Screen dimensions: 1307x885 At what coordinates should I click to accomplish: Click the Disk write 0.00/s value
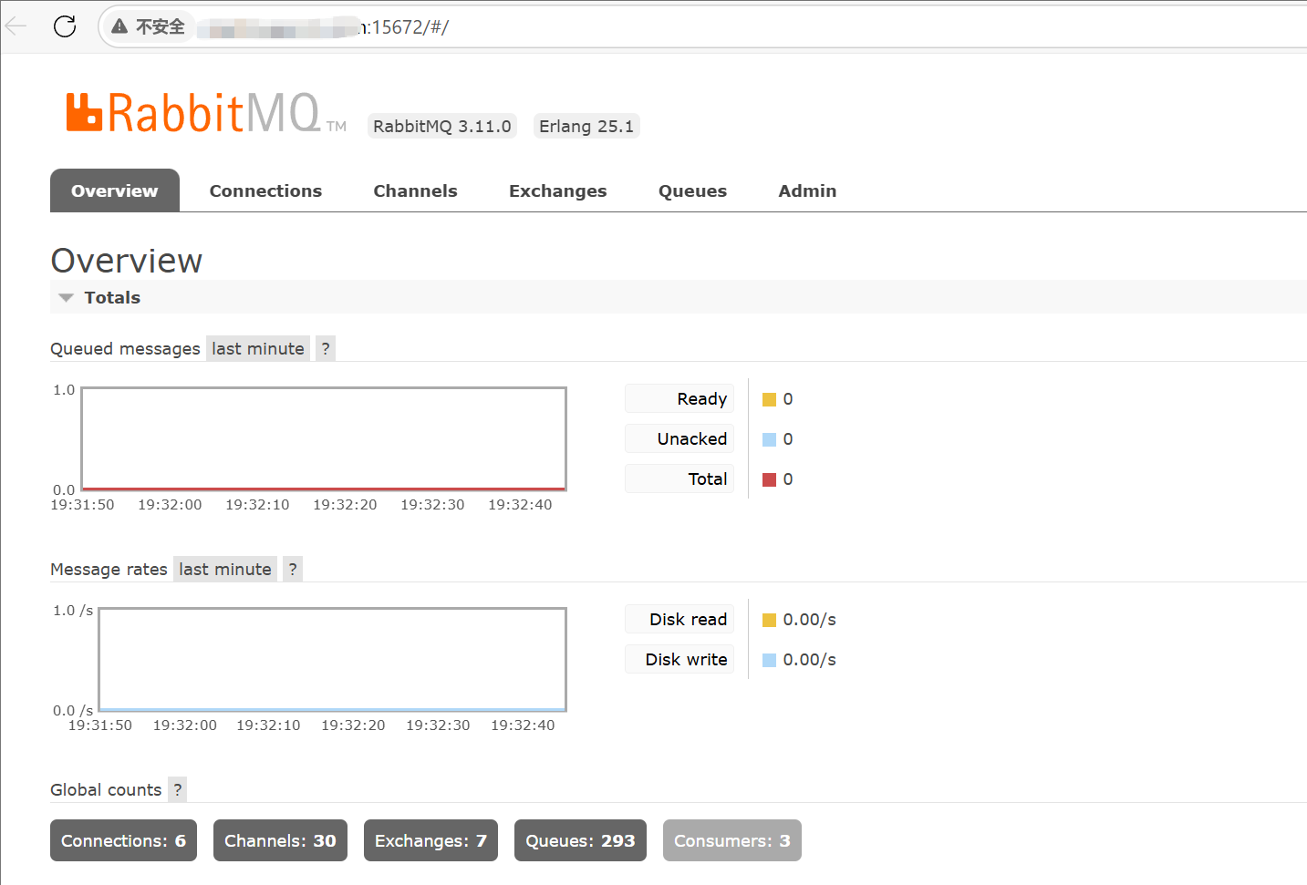809,660
